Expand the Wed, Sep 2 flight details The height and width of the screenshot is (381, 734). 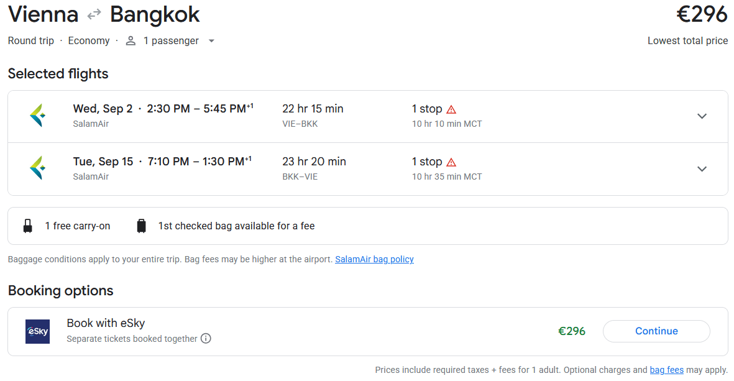702,116
